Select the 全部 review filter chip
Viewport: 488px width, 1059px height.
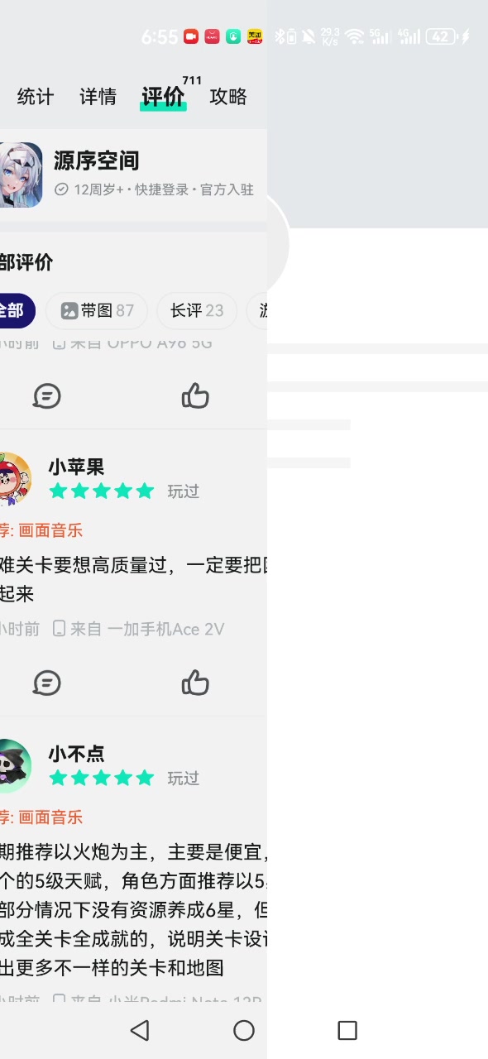(x=16, y=311)
